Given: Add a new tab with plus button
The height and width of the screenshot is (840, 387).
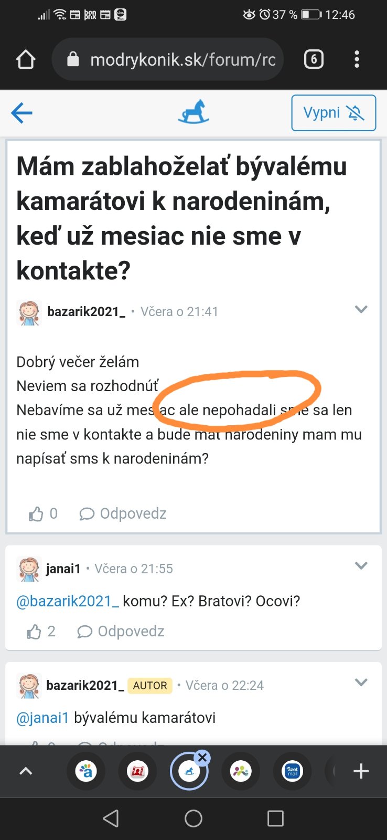Looking at the screenshot, I should [361, 771].
